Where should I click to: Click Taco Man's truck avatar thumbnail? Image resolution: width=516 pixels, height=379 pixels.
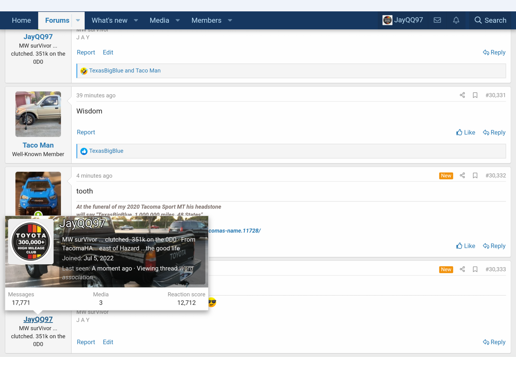click(38, 114)
